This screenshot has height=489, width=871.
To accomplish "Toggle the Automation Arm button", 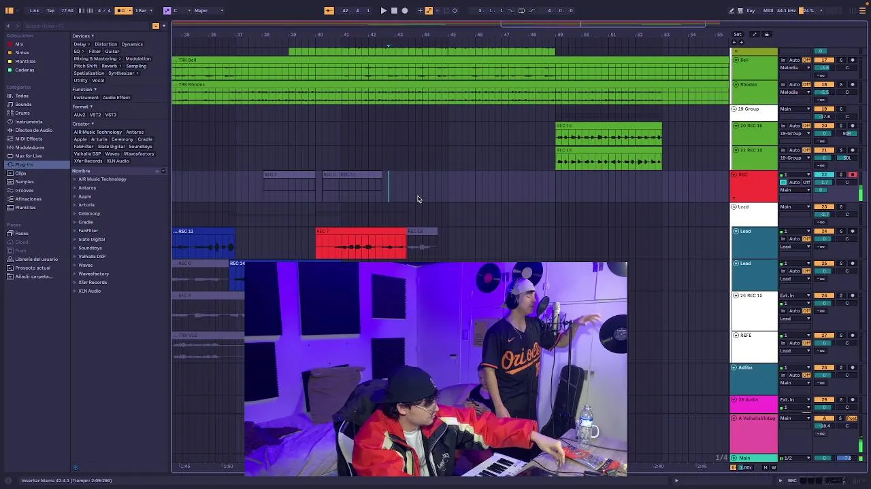I will tap(429, 10).
